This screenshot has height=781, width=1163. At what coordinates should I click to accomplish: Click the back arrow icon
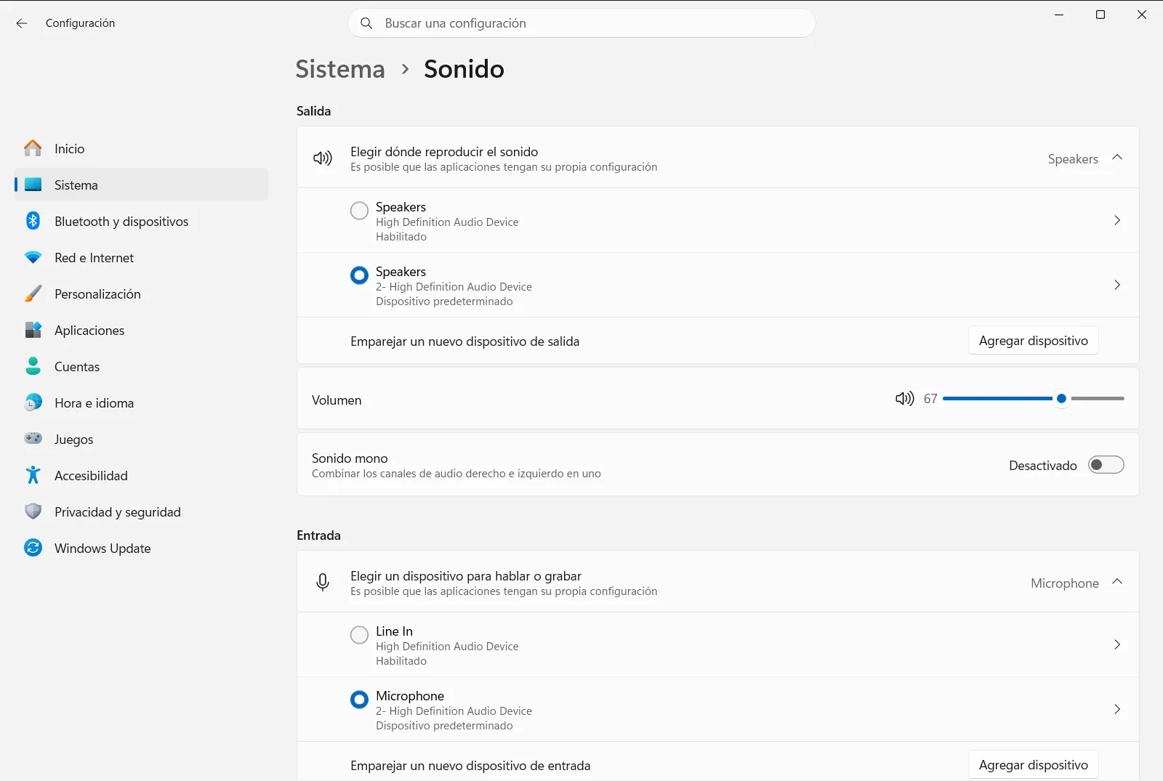click(22, 23)
